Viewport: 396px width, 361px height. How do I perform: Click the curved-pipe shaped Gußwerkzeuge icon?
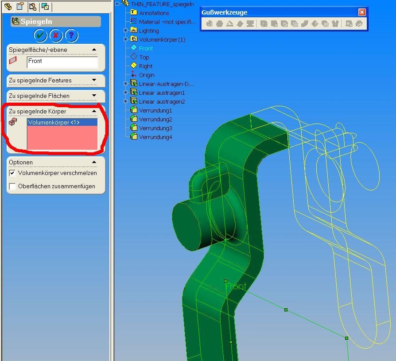pos(305,24)
